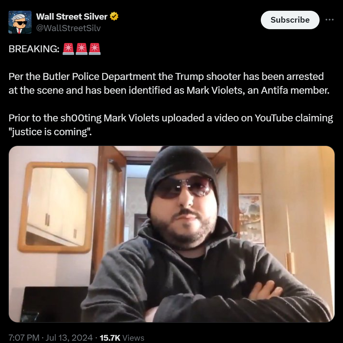Visit the @WallStreetSilv handle link
Image resolution: width=343 pixels, height=343 pixels.
coord(68,28)
